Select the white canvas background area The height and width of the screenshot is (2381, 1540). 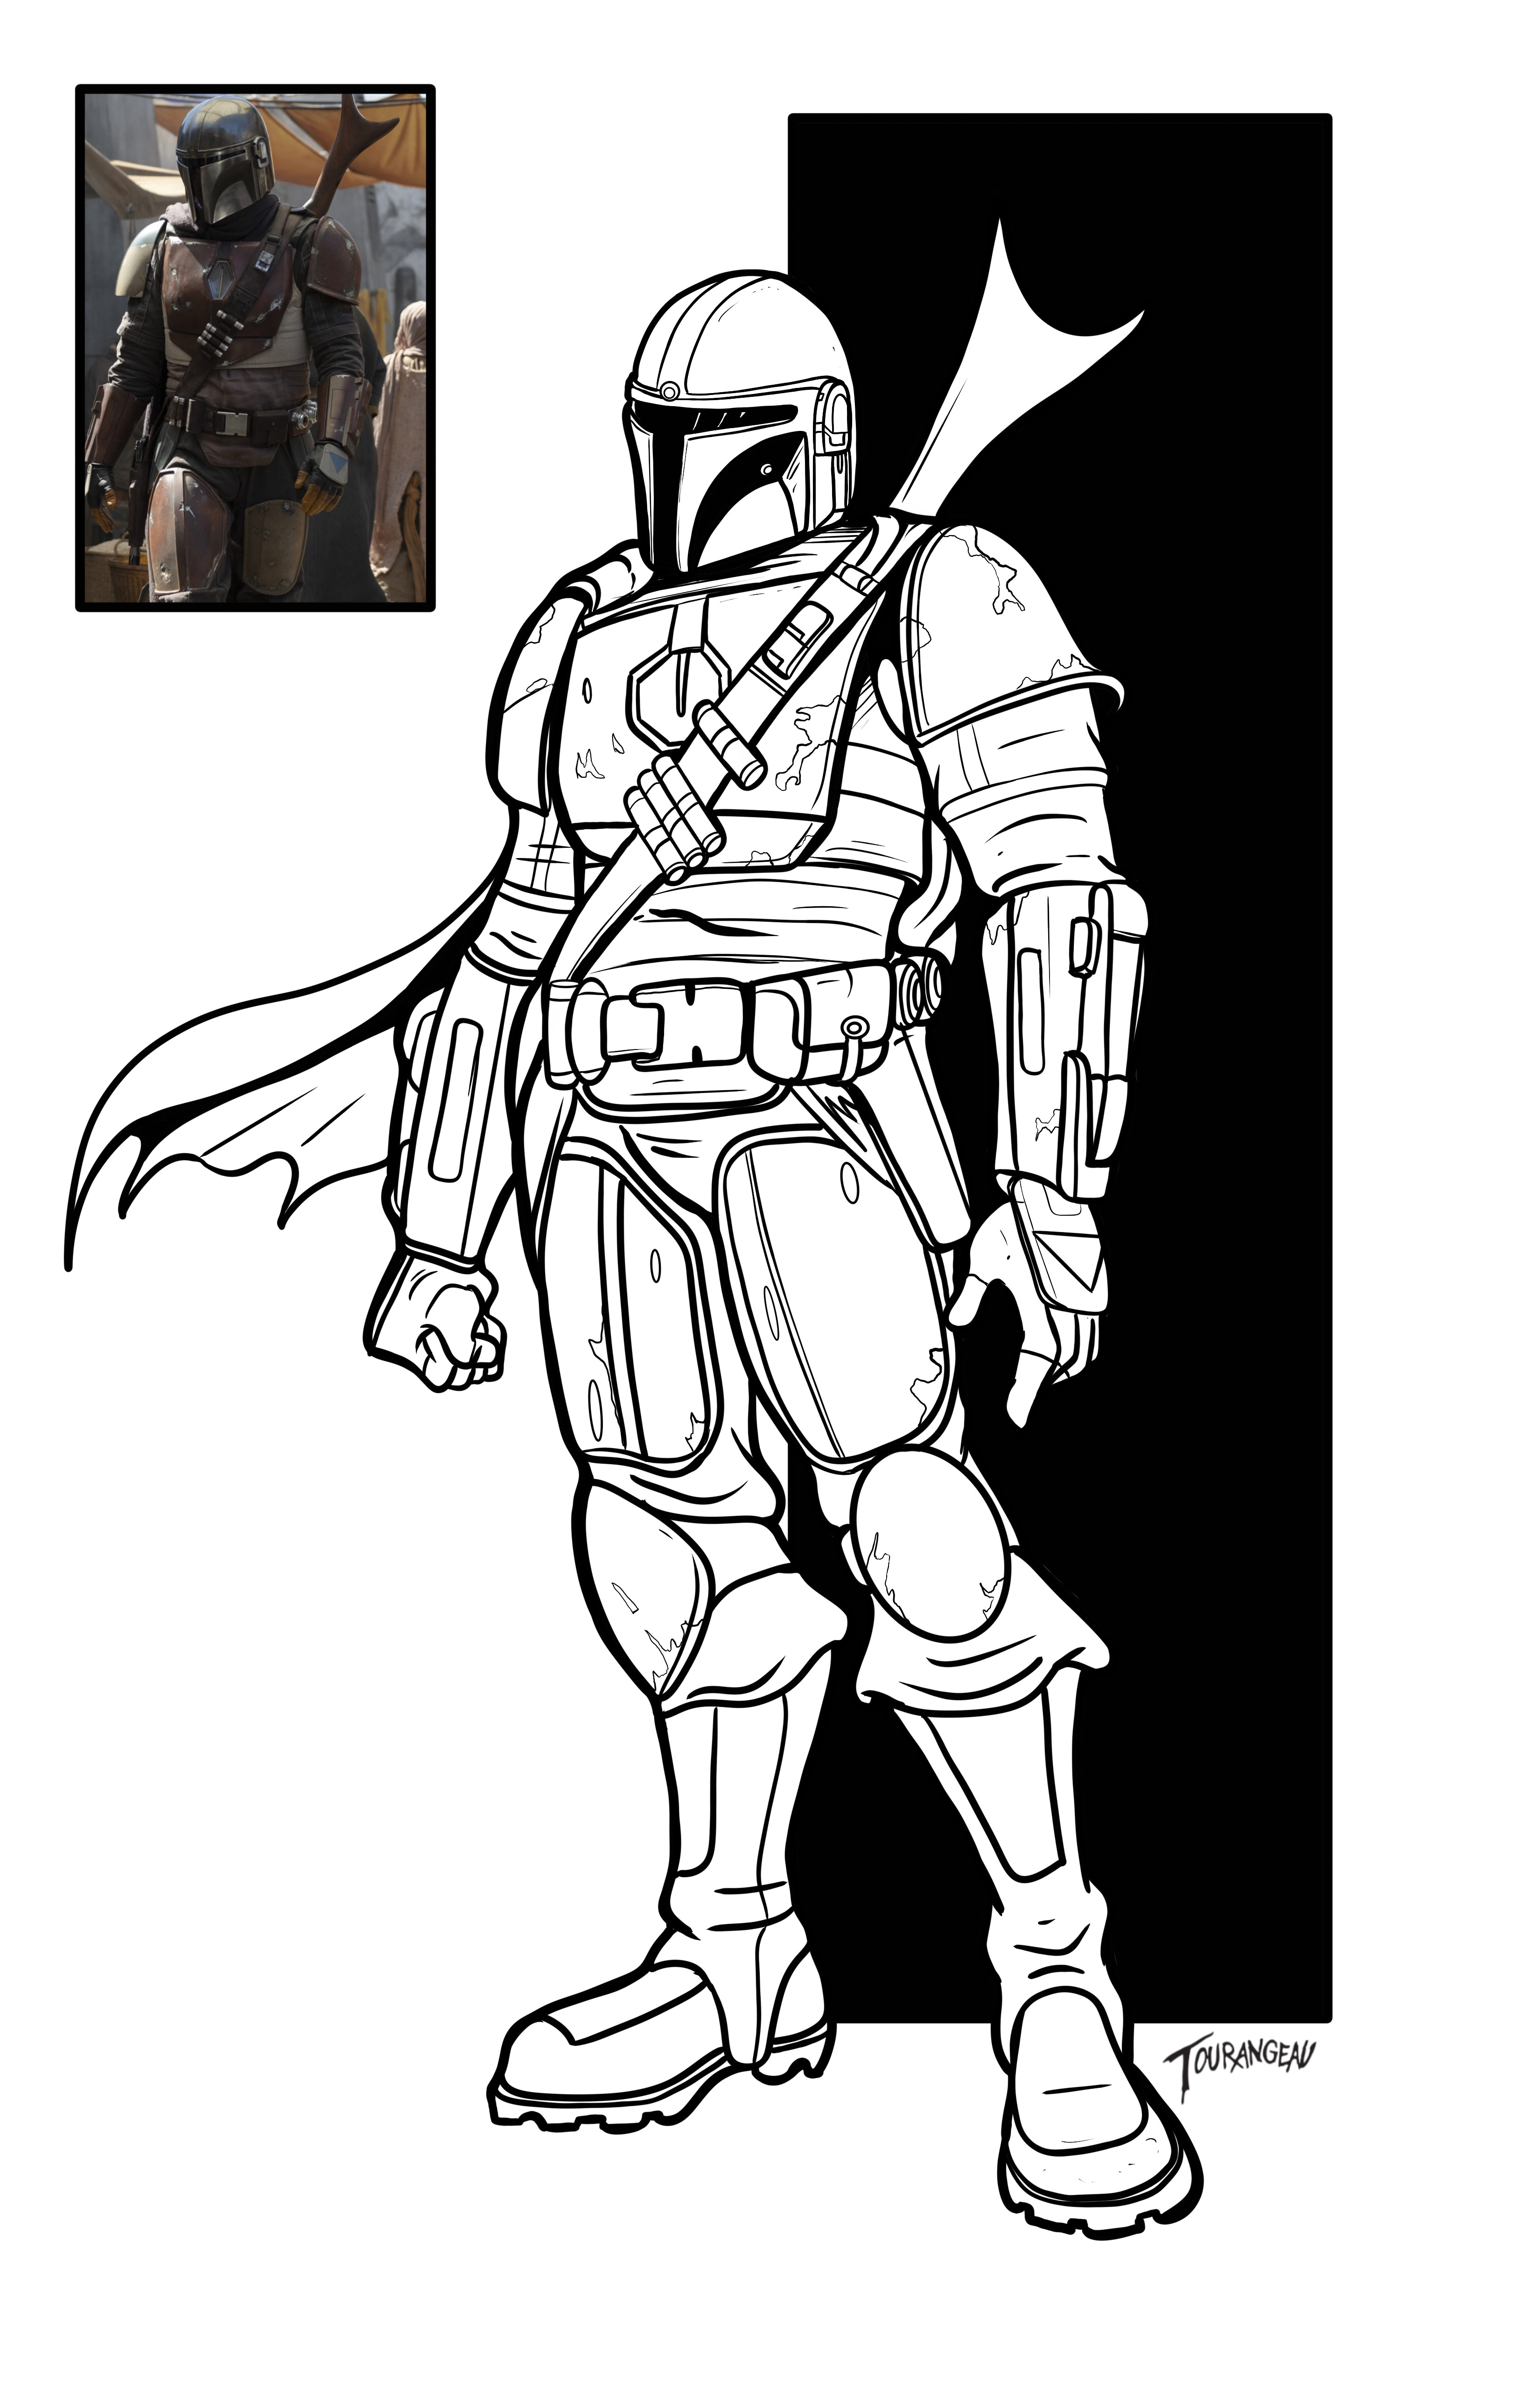200,1901
